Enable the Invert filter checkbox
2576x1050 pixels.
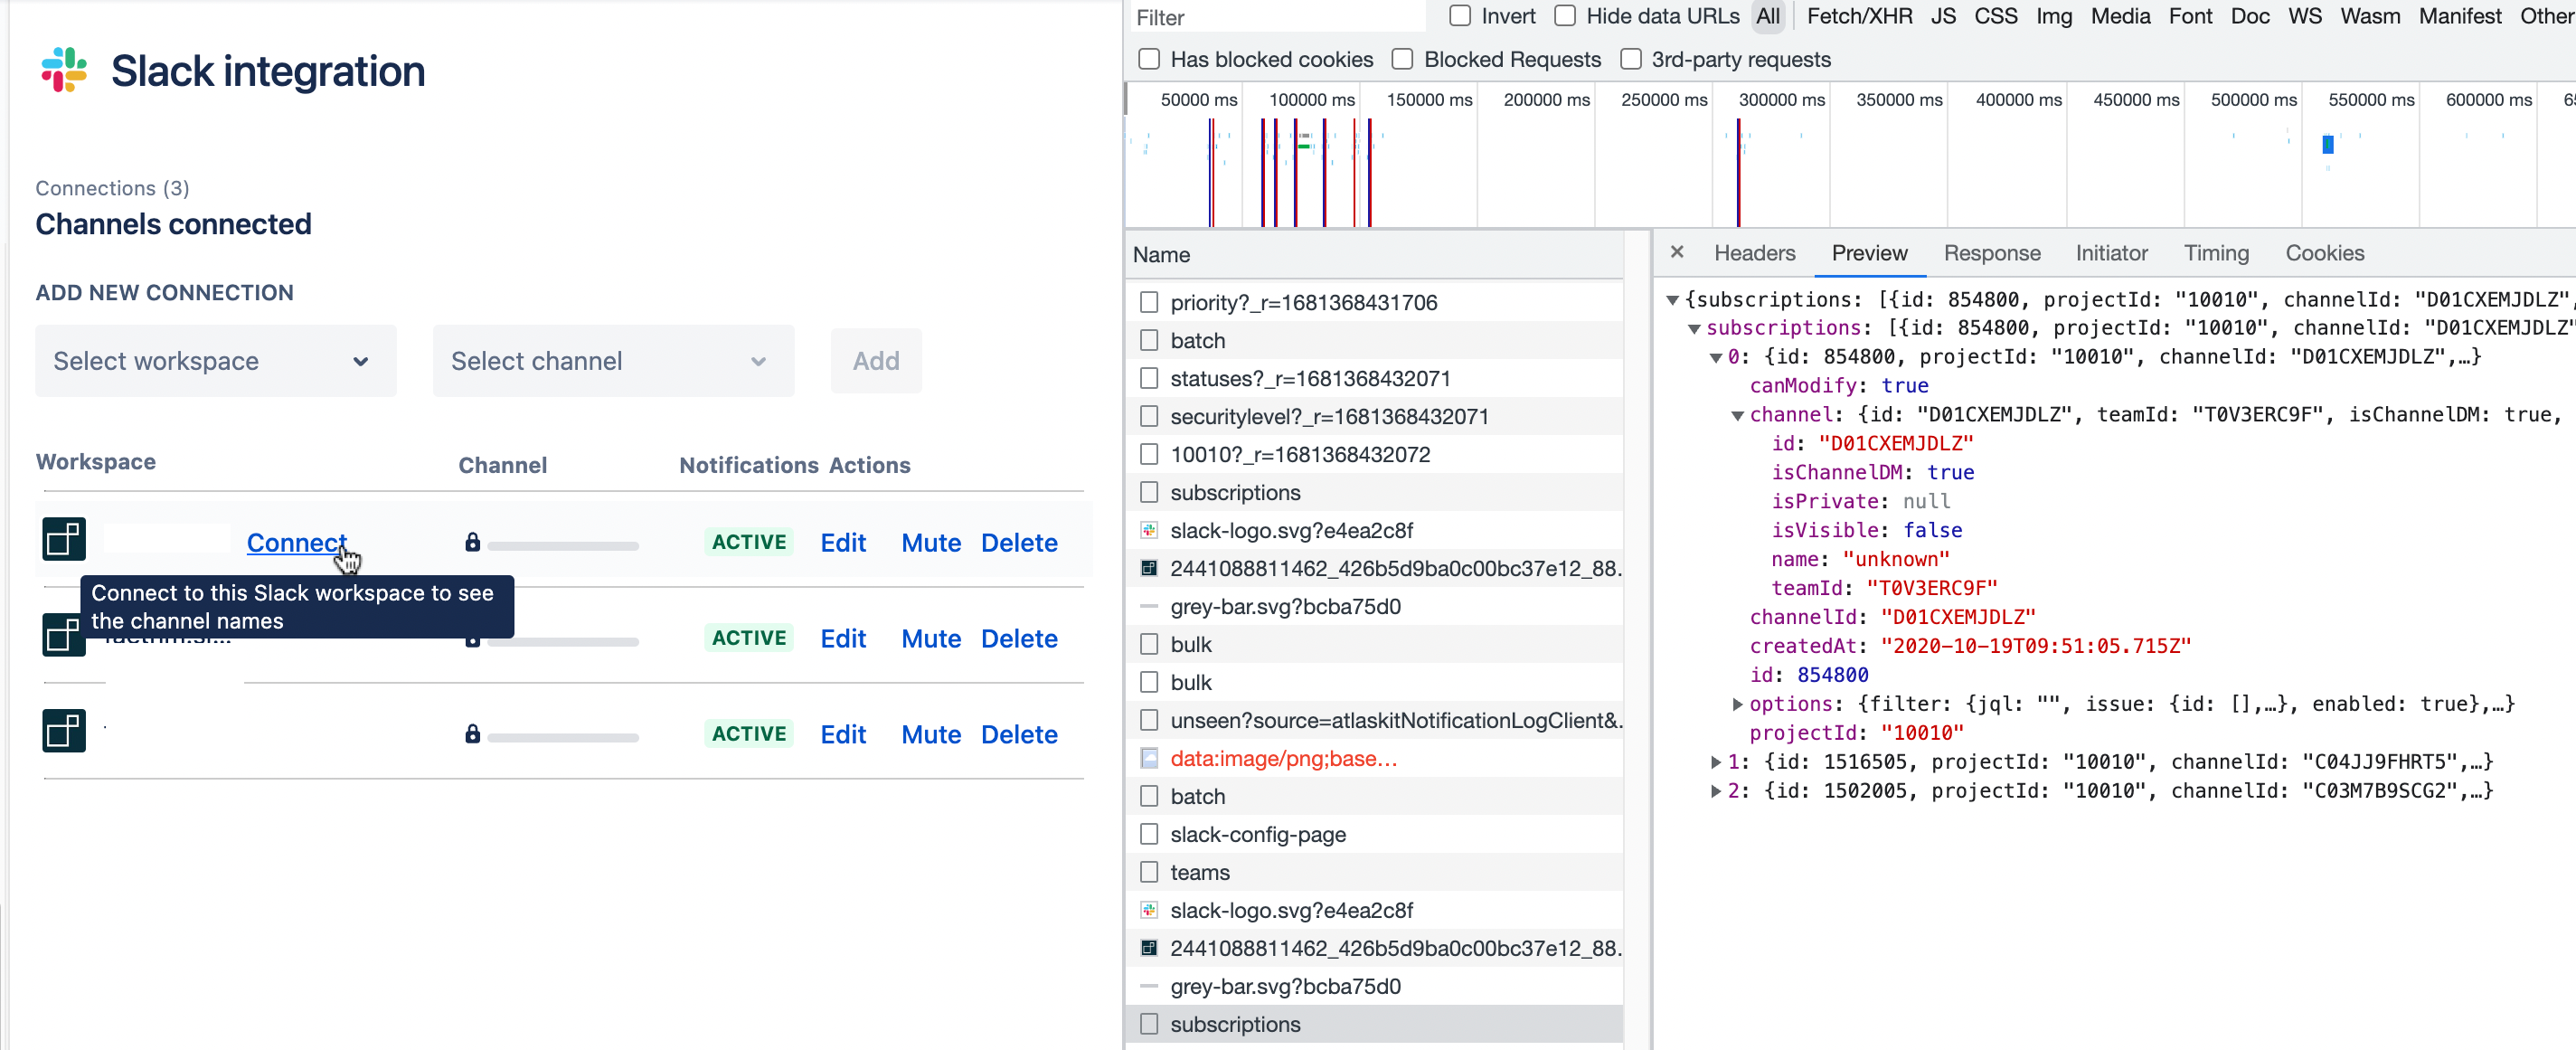pyautogui.click(x=1459, y=15)
